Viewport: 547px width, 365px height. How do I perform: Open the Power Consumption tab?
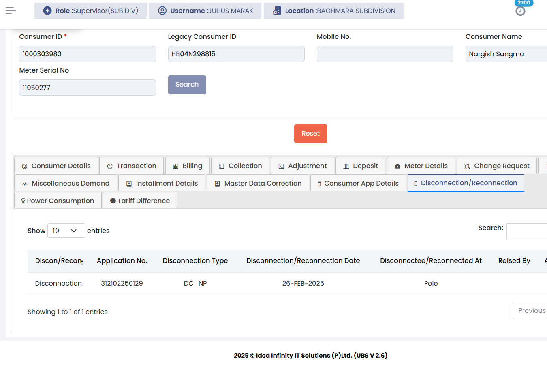tap(58, 201)
